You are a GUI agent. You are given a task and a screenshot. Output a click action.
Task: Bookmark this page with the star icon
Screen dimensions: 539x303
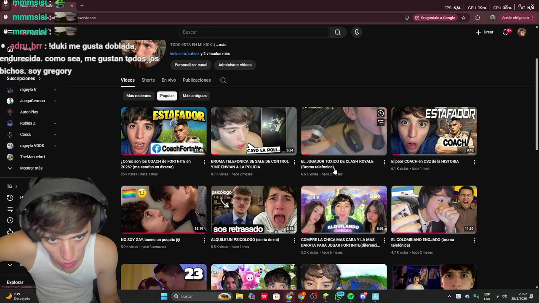click(464, 18)
